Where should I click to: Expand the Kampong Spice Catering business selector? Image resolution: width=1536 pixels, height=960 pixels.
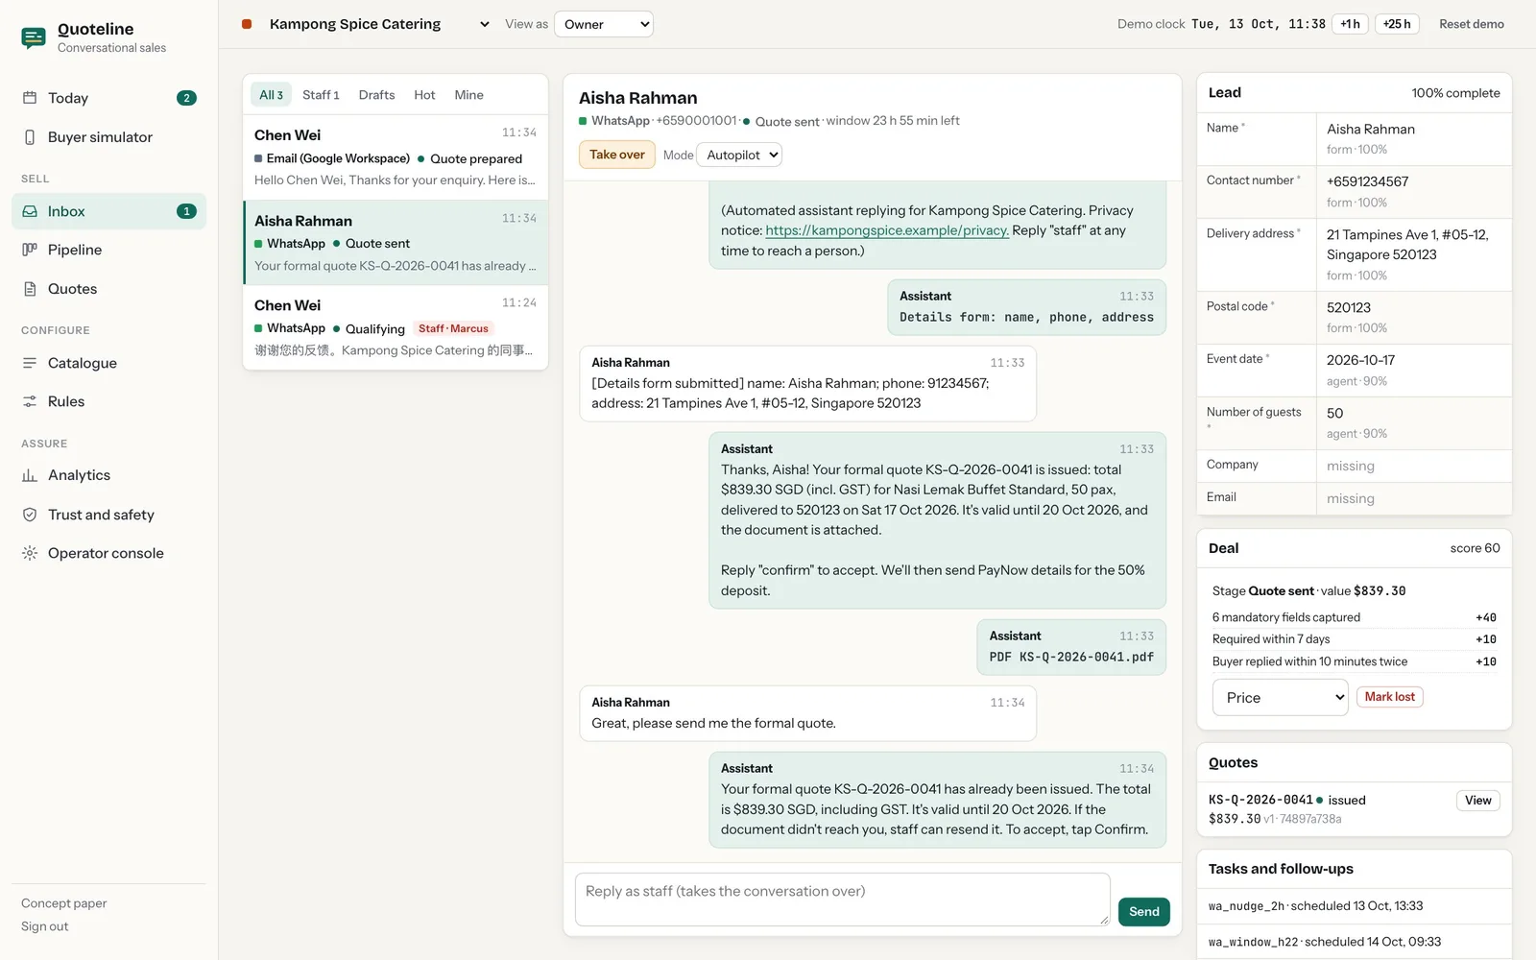pos(378,24)
